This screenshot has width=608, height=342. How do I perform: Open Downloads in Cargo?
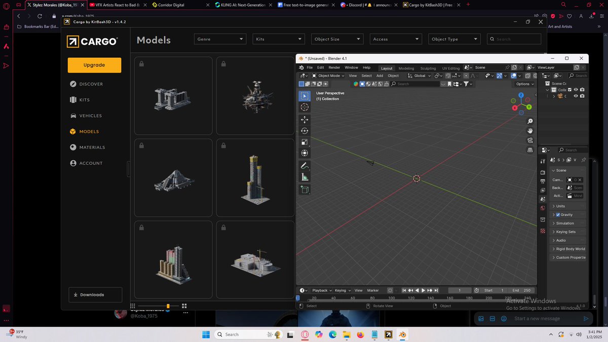95,294
